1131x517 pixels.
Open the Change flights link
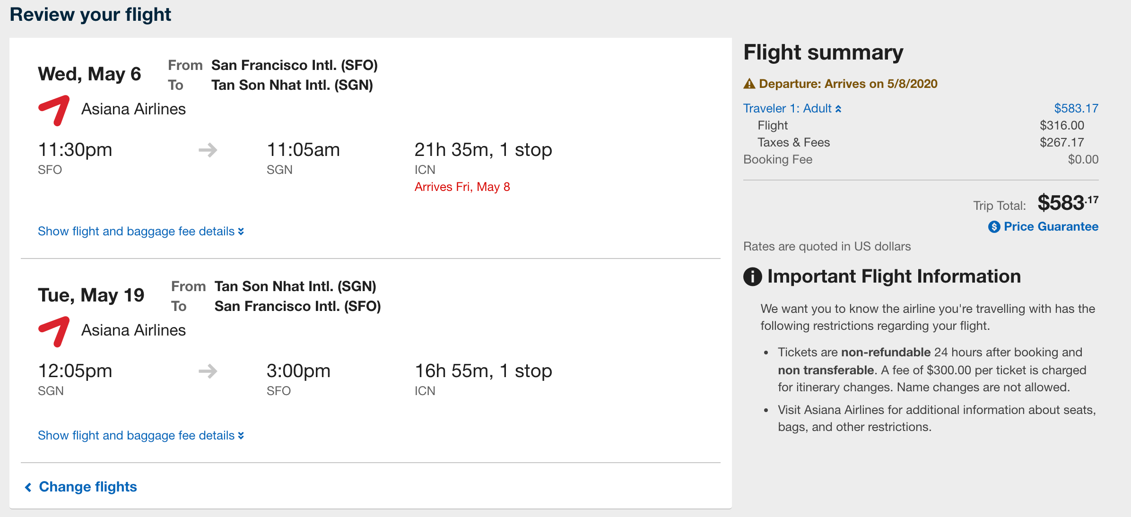coord(88,487)
